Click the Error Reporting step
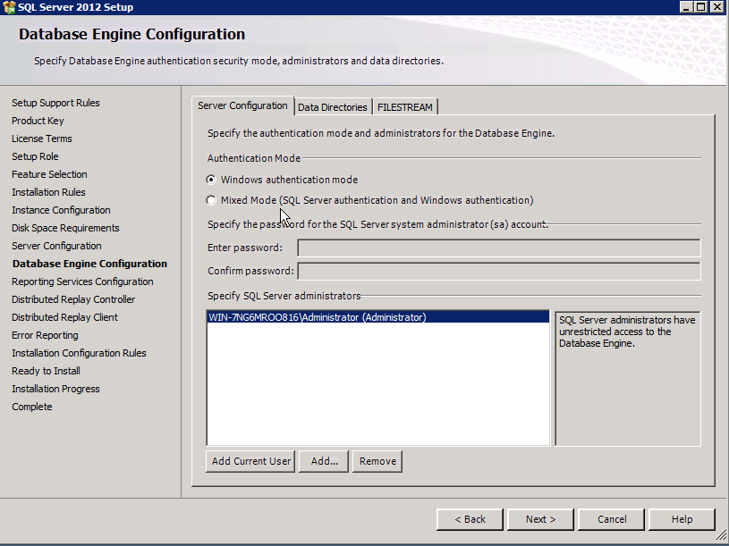The width and height of the screenshot is (729, 546). (x=45, y=335)
